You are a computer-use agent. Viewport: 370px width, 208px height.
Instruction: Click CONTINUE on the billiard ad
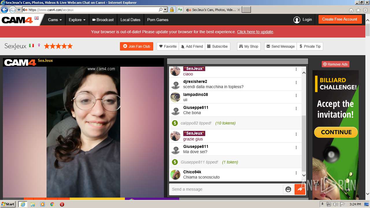pyautogui.click(x=336, y=132)
